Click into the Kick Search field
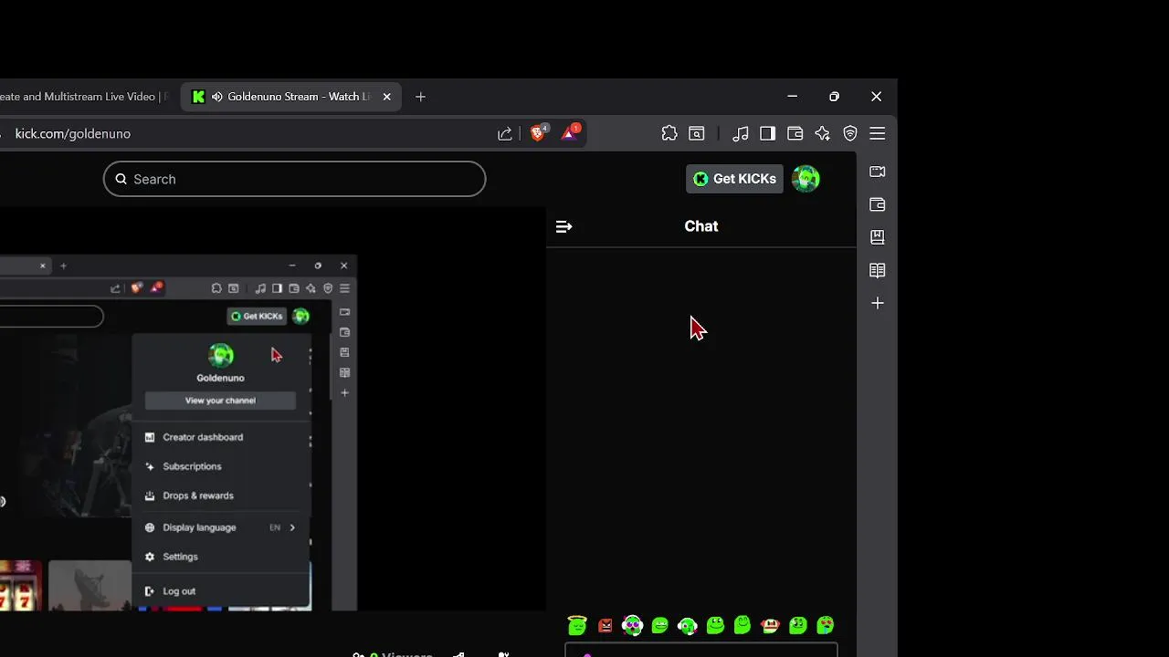 (294, 179)
